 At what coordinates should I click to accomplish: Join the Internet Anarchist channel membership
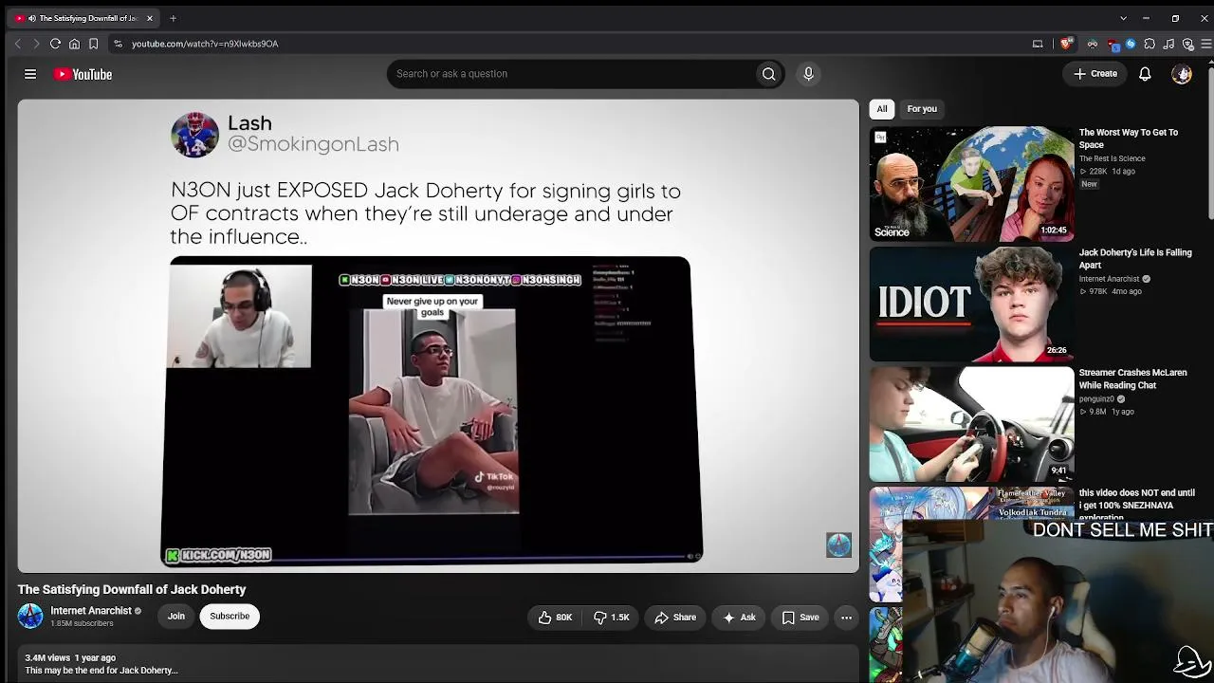176,617
